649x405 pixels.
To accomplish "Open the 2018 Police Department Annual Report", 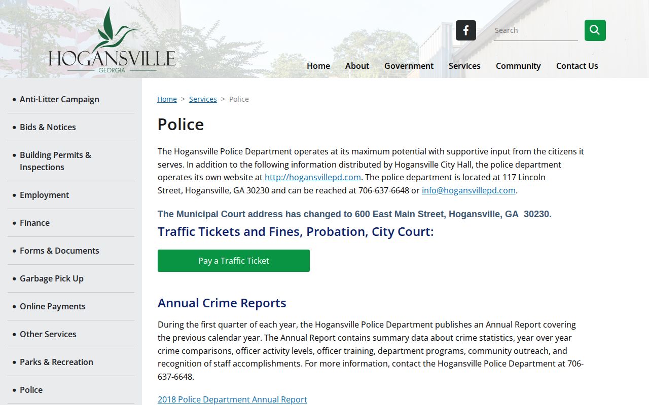I will tap(232, 399).
